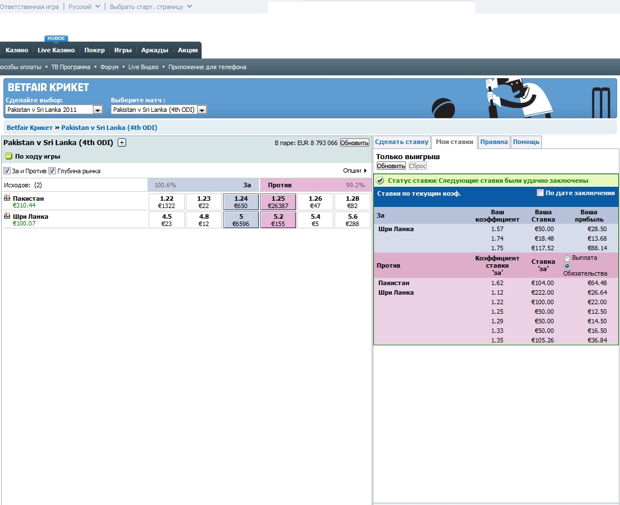Click Пакистан price 1.22 cell

[167, 202]
